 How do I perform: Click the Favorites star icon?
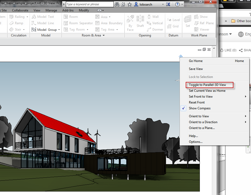129,4
